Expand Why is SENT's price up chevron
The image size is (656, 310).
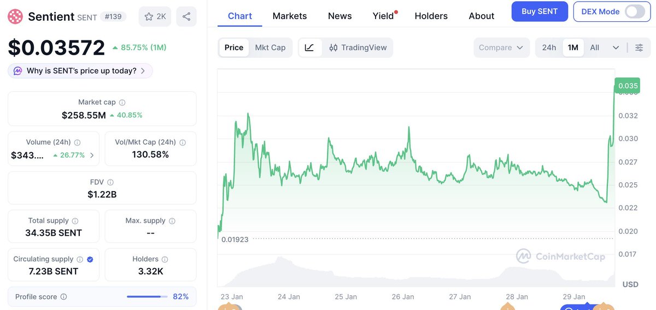point(143,71)
